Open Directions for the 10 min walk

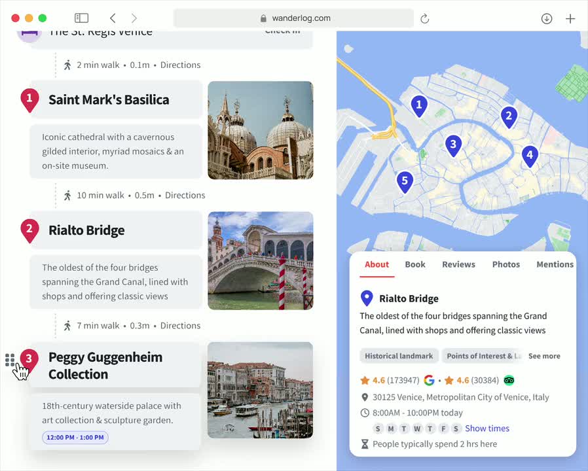tap(185, 195)
